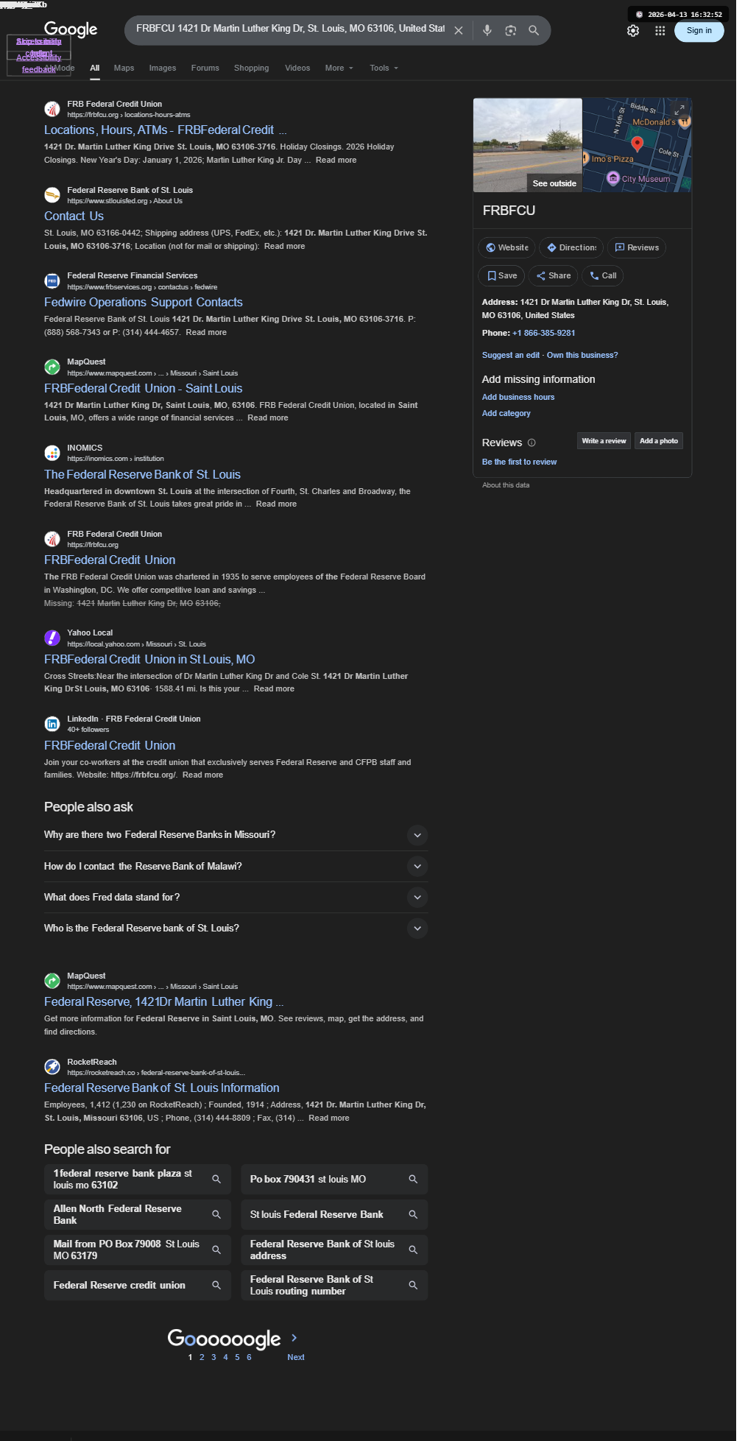Expand 'Who is the Federal Reserve bank of St. Louis?'
The image size is (745, 1441).
[417, 928]
